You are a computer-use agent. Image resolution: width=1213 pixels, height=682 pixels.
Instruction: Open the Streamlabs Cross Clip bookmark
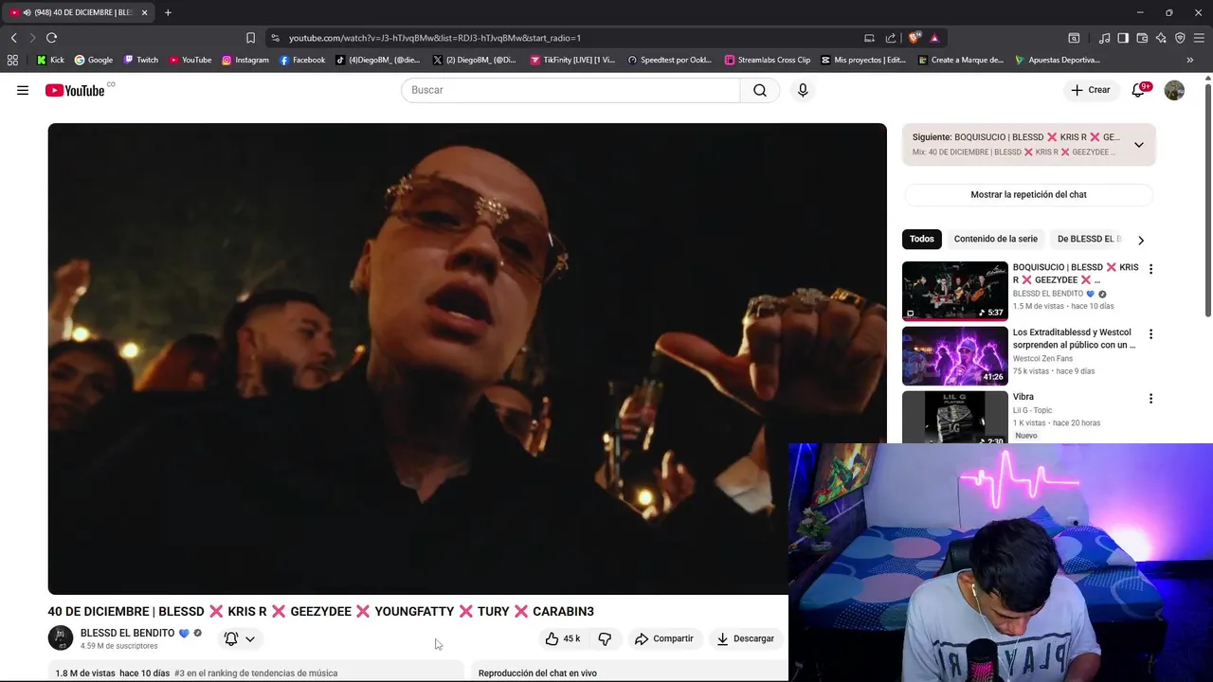pyautogui.click(x=768, y=60)
